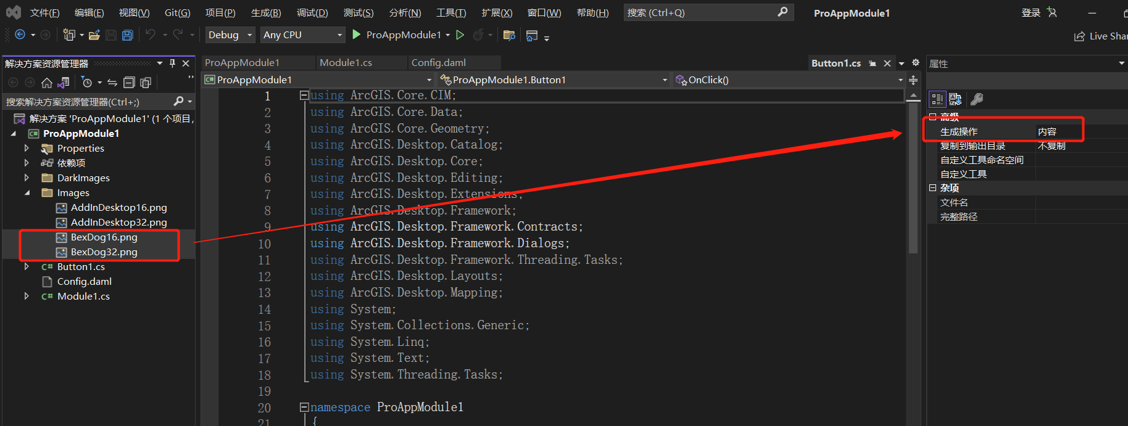
Task: Collapse the Images folder
Action: pos(27,192)
